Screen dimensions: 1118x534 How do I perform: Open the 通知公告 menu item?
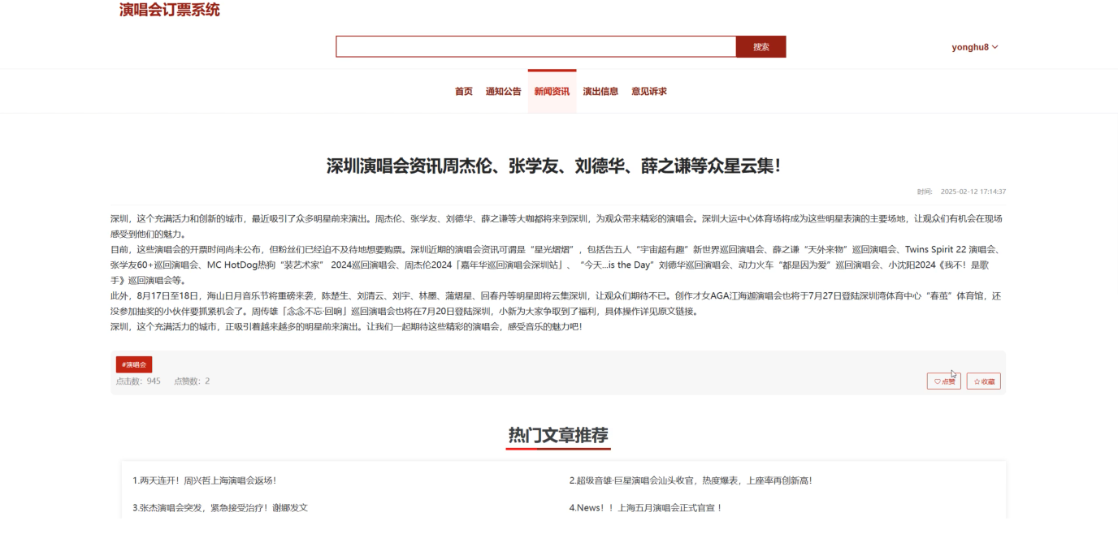click(x=504, y=92)
